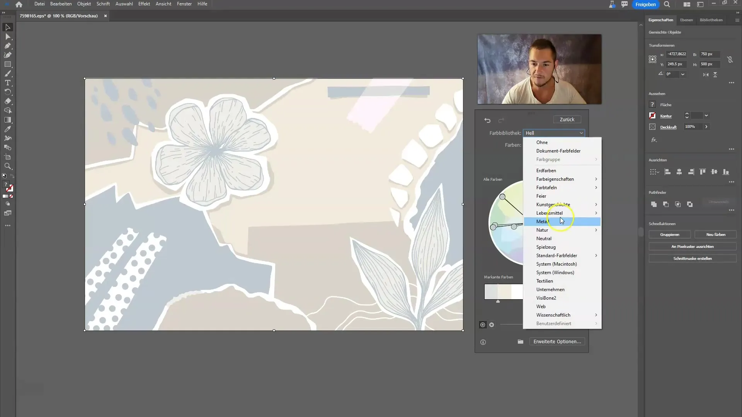Click the Kontur stroke color swatch
Screen dimensions: 742x417
(x=652, y=116)
